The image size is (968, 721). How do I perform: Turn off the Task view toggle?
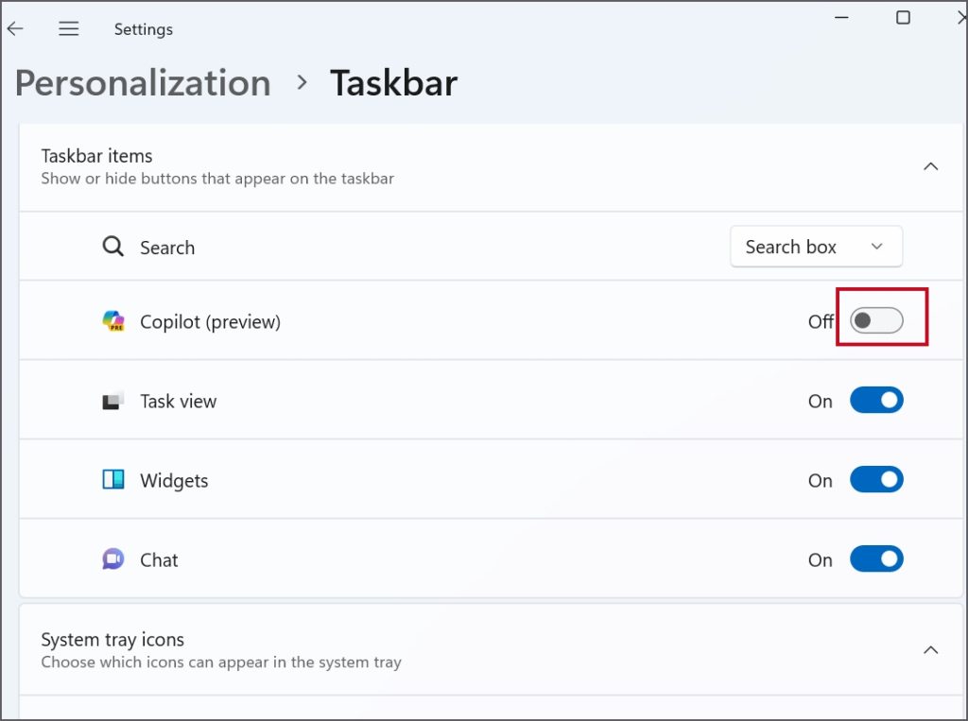pyautogui.click(x=876, y=401)
